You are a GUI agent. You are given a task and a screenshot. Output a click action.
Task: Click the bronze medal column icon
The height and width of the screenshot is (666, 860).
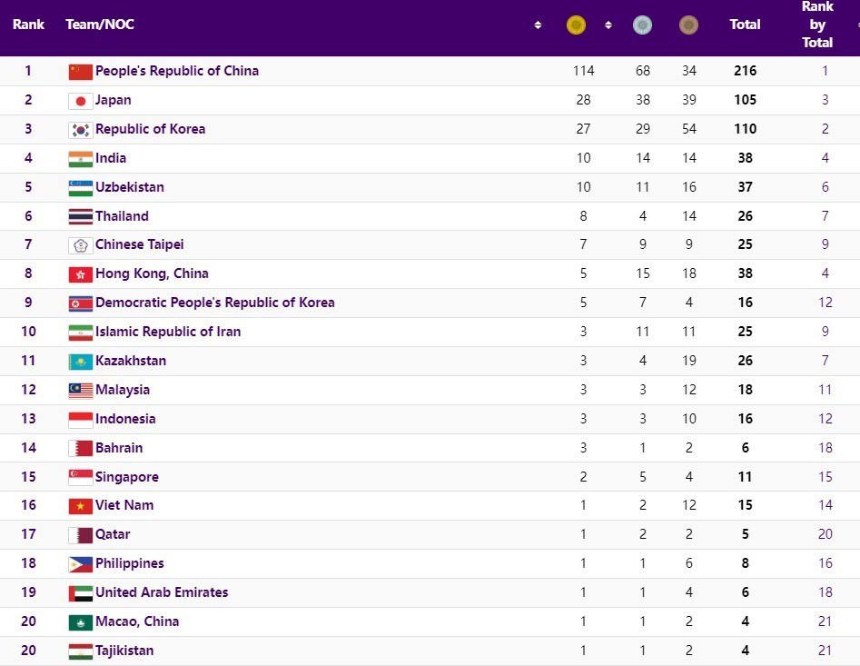pos(689,25)
